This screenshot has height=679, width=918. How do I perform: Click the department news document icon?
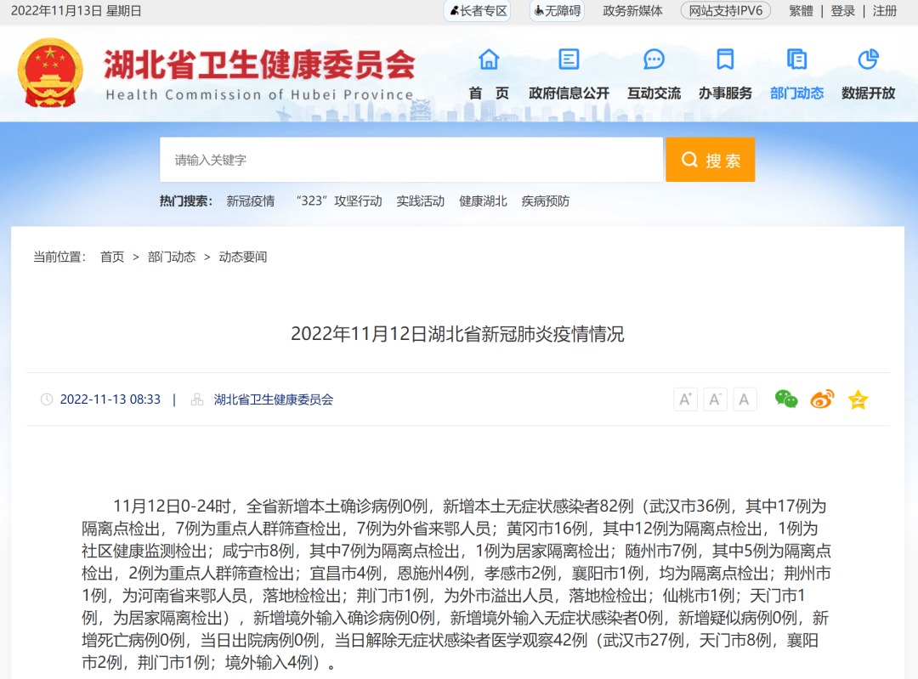pyautogui.click(x=796, y=59)
